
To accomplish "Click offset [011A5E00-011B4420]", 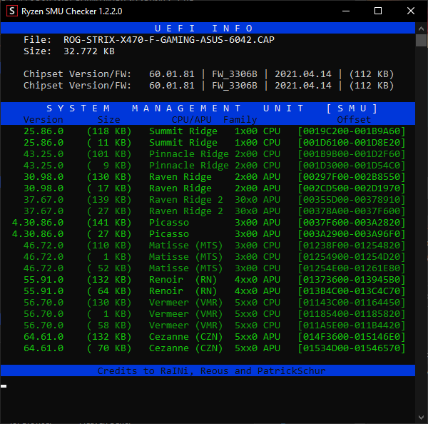I will click(x=352, y=325).
